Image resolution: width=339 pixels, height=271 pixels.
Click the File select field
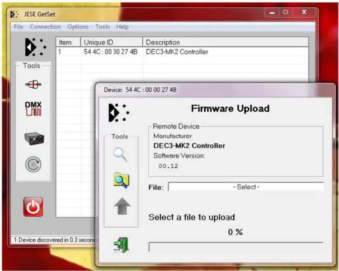(246, 187)
